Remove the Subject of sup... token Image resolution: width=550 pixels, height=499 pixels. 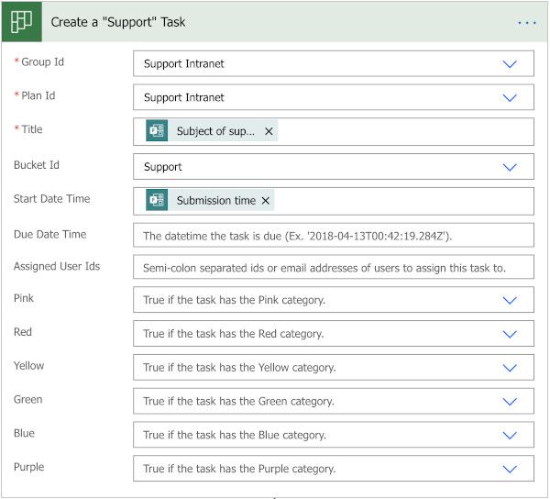pos(269,131)
